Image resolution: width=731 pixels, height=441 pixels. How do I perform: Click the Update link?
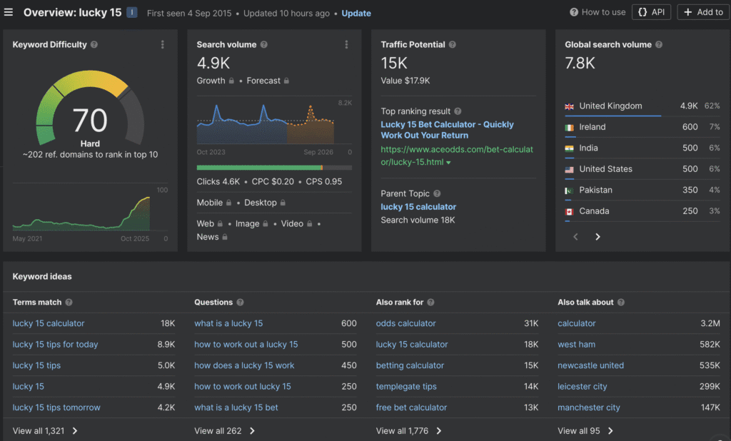[356, 13]
